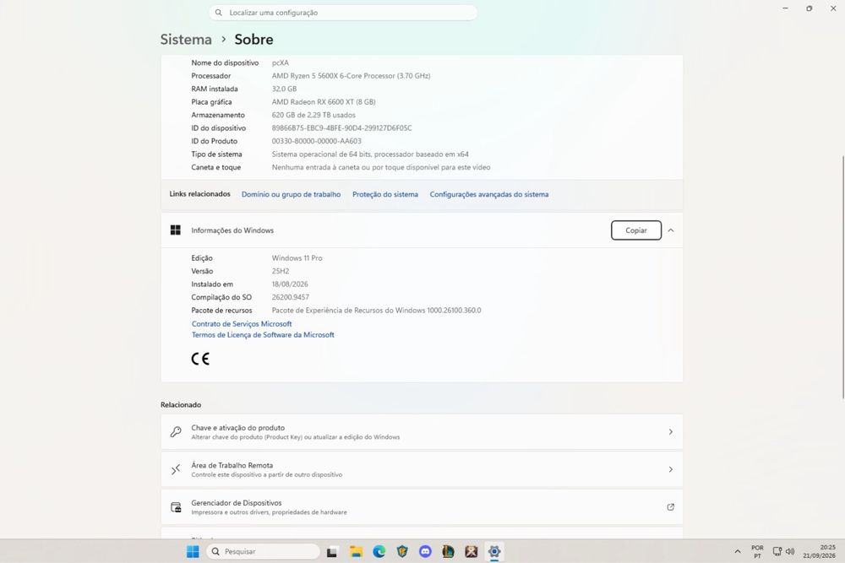
Task: Click the magnifier icon in settings search
Action: [x=219, y=13]
